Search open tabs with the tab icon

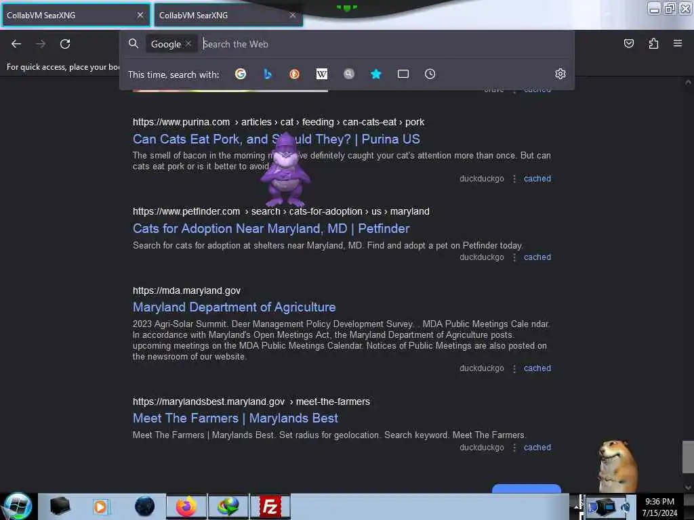pos(403,74)
